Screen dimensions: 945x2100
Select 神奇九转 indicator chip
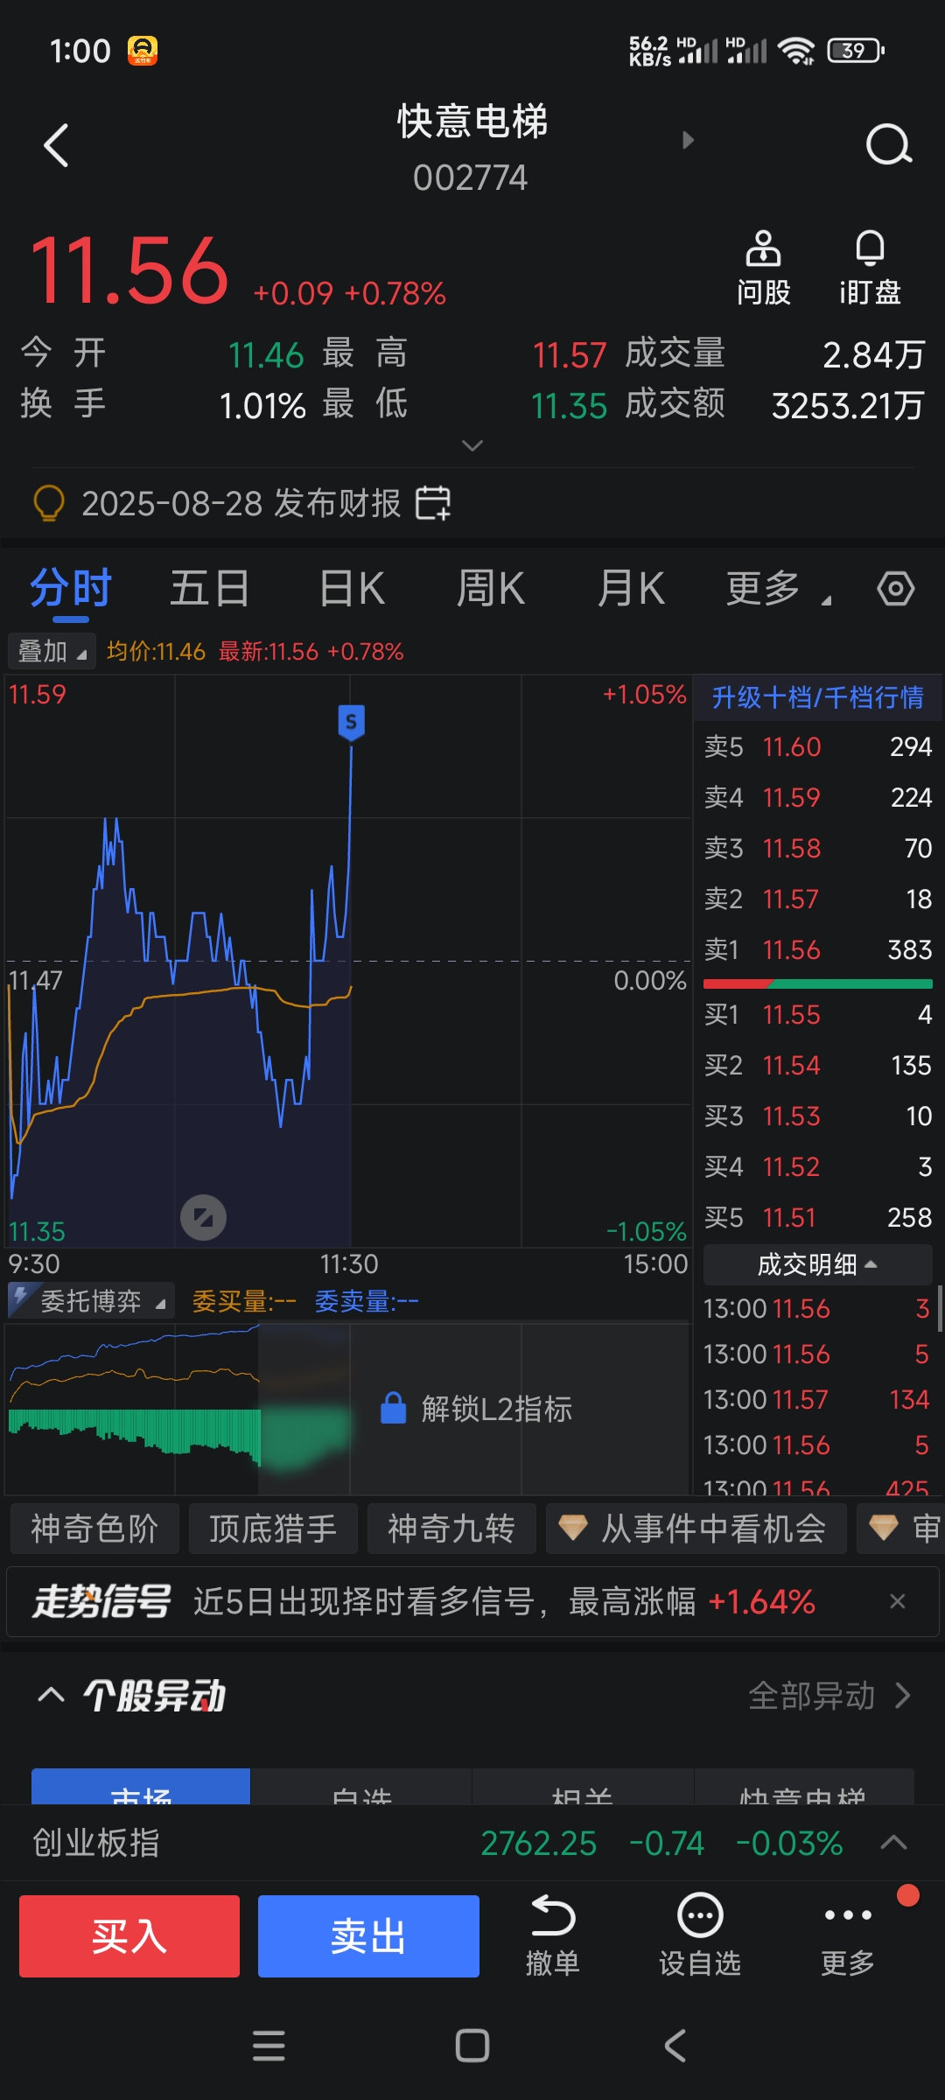tap(451, 1529)
